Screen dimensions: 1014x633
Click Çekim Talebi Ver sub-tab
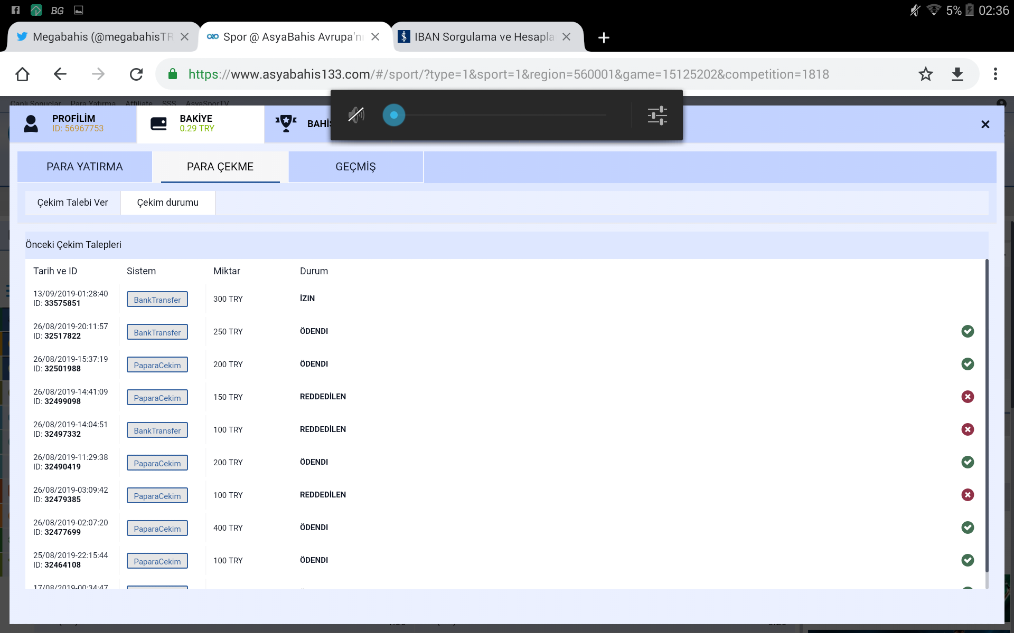72,203
